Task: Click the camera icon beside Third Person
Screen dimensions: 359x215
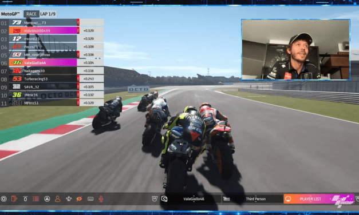Action: 226,199
